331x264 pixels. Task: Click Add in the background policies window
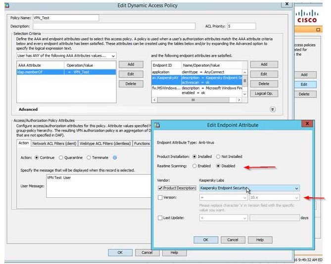[304, 75]
